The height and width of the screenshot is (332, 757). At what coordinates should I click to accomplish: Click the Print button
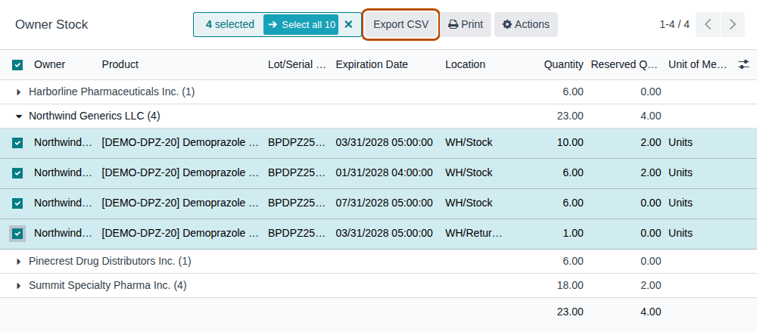coord(466,25)
